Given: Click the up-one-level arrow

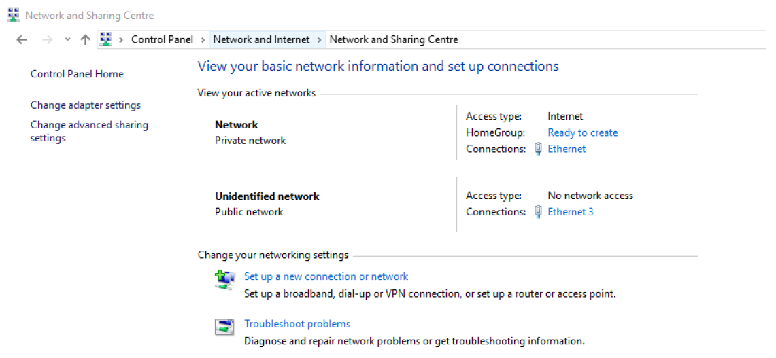Looking at the screenshot, I should click(x=85, y=40).
